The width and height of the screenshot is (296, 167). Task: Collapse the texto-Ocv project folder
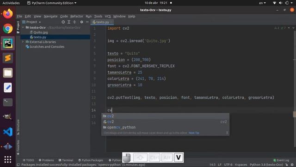pos(23,28)
